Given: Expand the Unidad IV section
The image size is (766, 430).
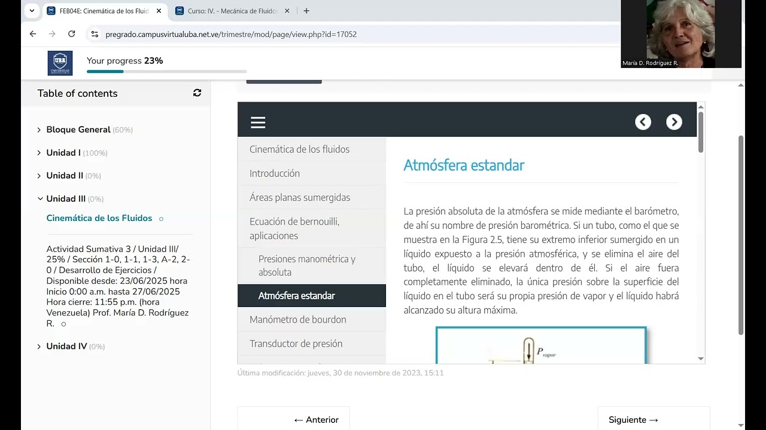Looking at the screenshot, I should (39, 346).
